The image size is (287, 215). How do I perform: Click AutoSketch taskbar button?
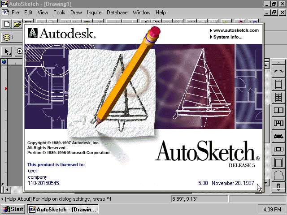click(62, 209)
